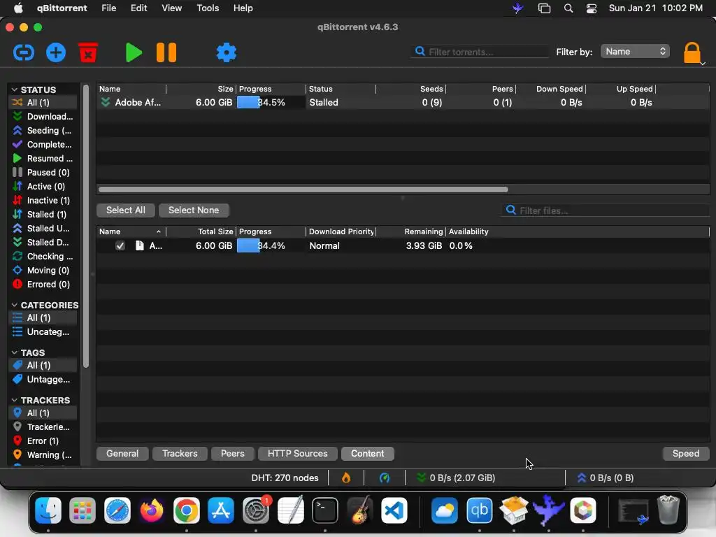Image resolution: width=716 pixels, height=537 pixels.
Task: Select the Error (1) tracker filter
Action: [x=43, y=441]
